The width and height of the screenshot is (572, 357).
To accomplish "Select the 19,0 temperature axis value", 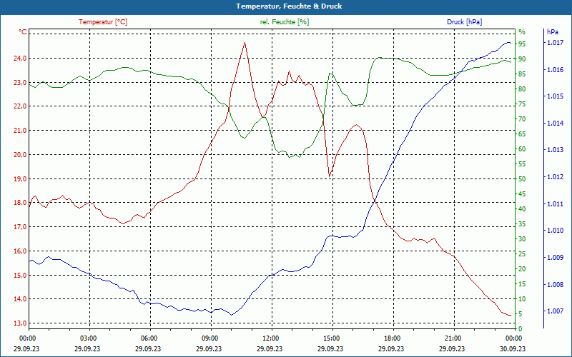I will click(20, 179).
